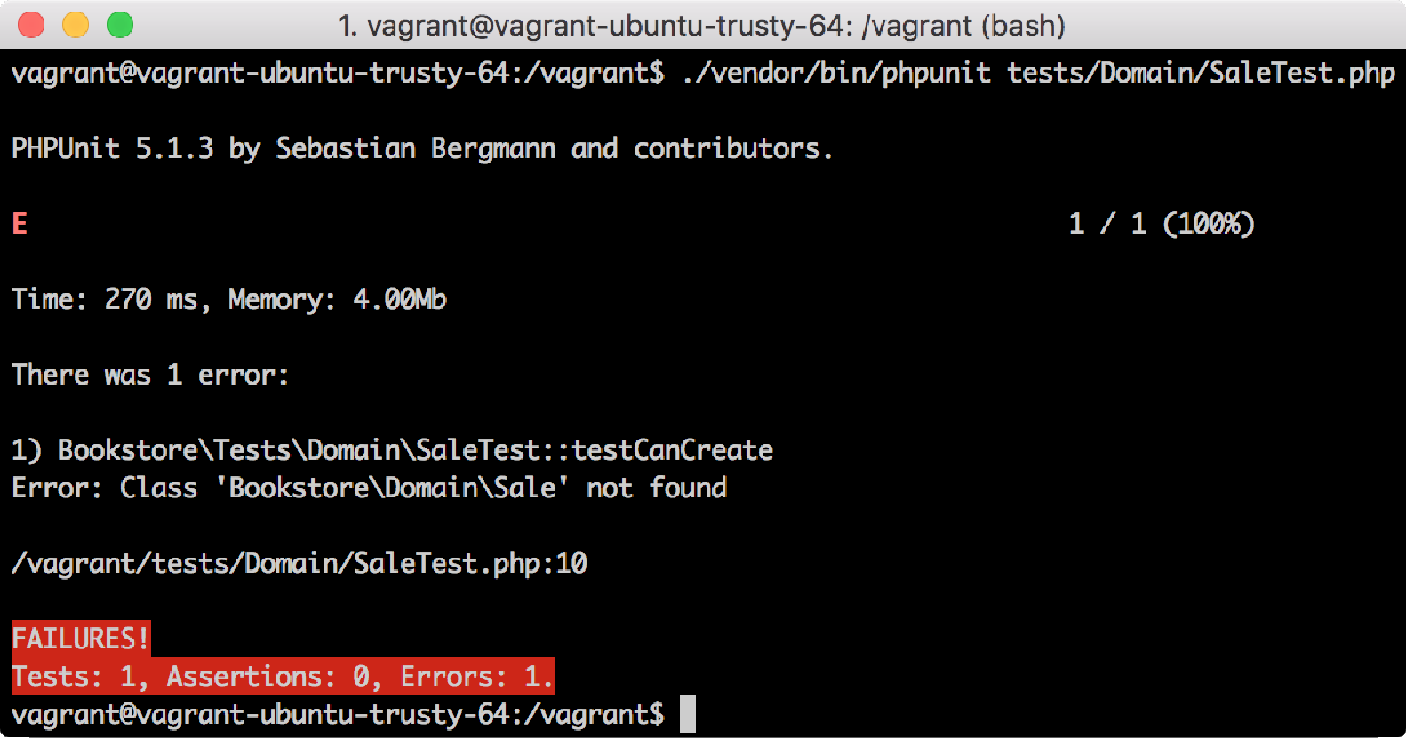Close the terminal window with red button
Image resolution: width=1406 pixels, height=738 pixels.
click(x=31, y=25)
